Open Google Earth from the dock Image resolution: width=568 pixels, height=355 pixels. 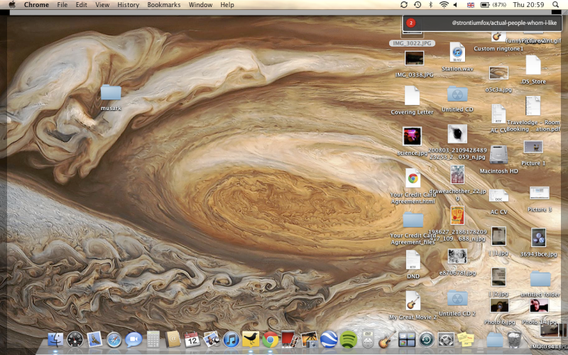(x=328, y=339)
